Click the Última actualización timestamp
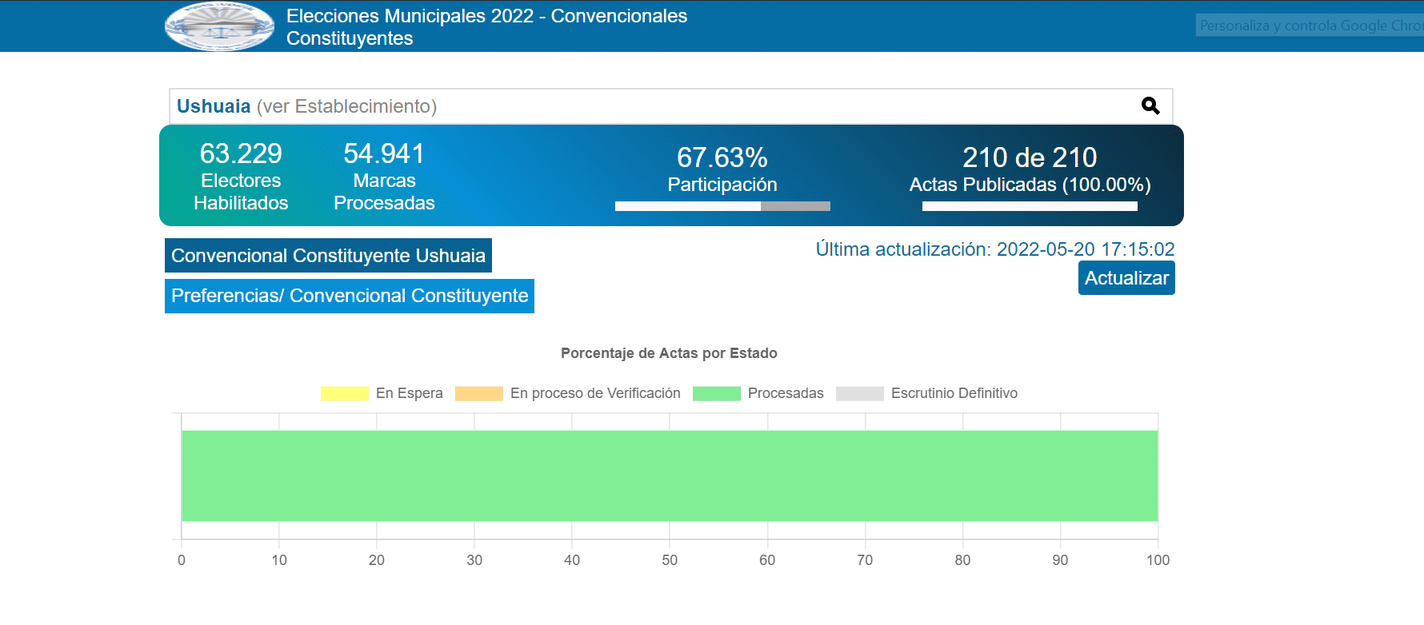The width and height of the screenshot is (1424, 625). [995, 249]
